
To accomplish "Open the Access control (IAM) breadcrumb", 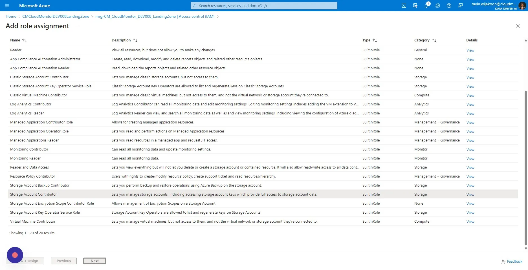I will (x=155, y=16).
